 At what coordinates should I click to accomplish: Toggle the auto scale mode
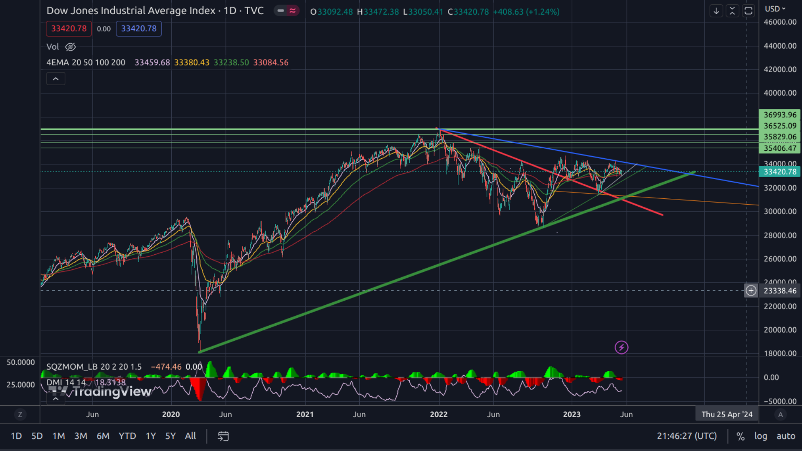pyautogui.click(x=786, y=436)
